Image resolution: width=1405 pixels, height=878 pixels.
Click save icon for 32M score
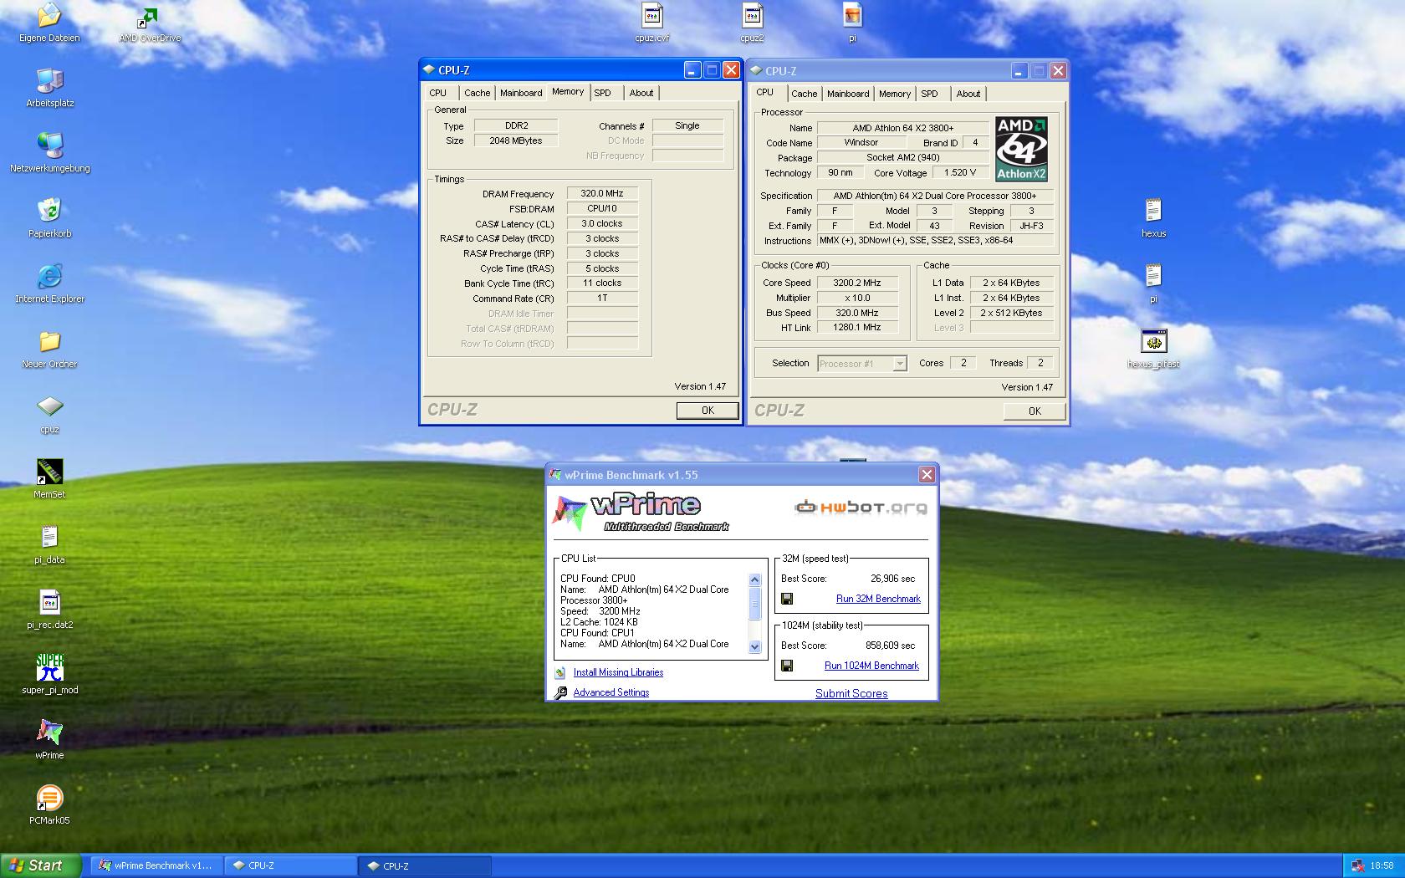pyautogui.click(x=787, y=599)
